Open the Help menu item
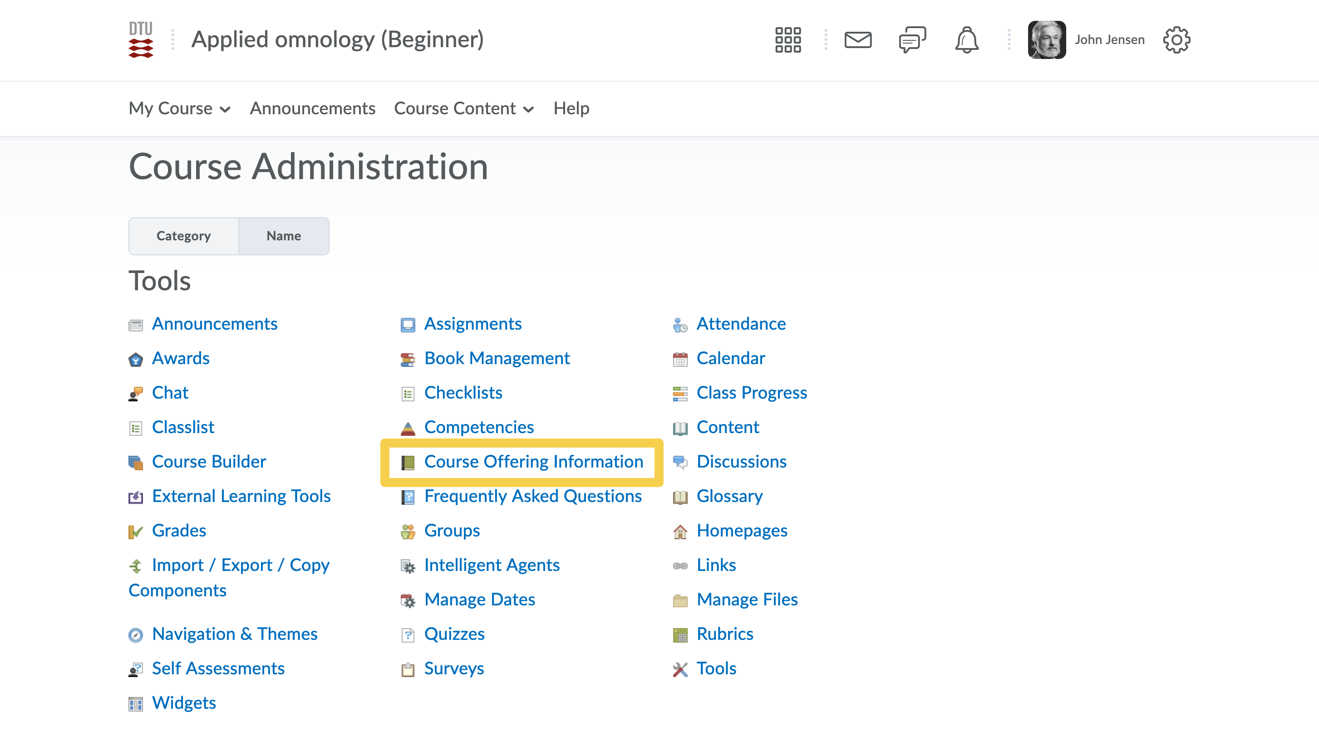Screen dimensions: 1319x741 click(x=571, y=108)
